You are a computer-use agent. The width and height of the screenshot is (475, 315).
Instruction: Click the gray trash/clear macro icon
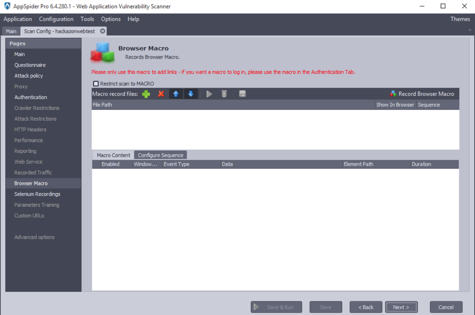(224, 94)
